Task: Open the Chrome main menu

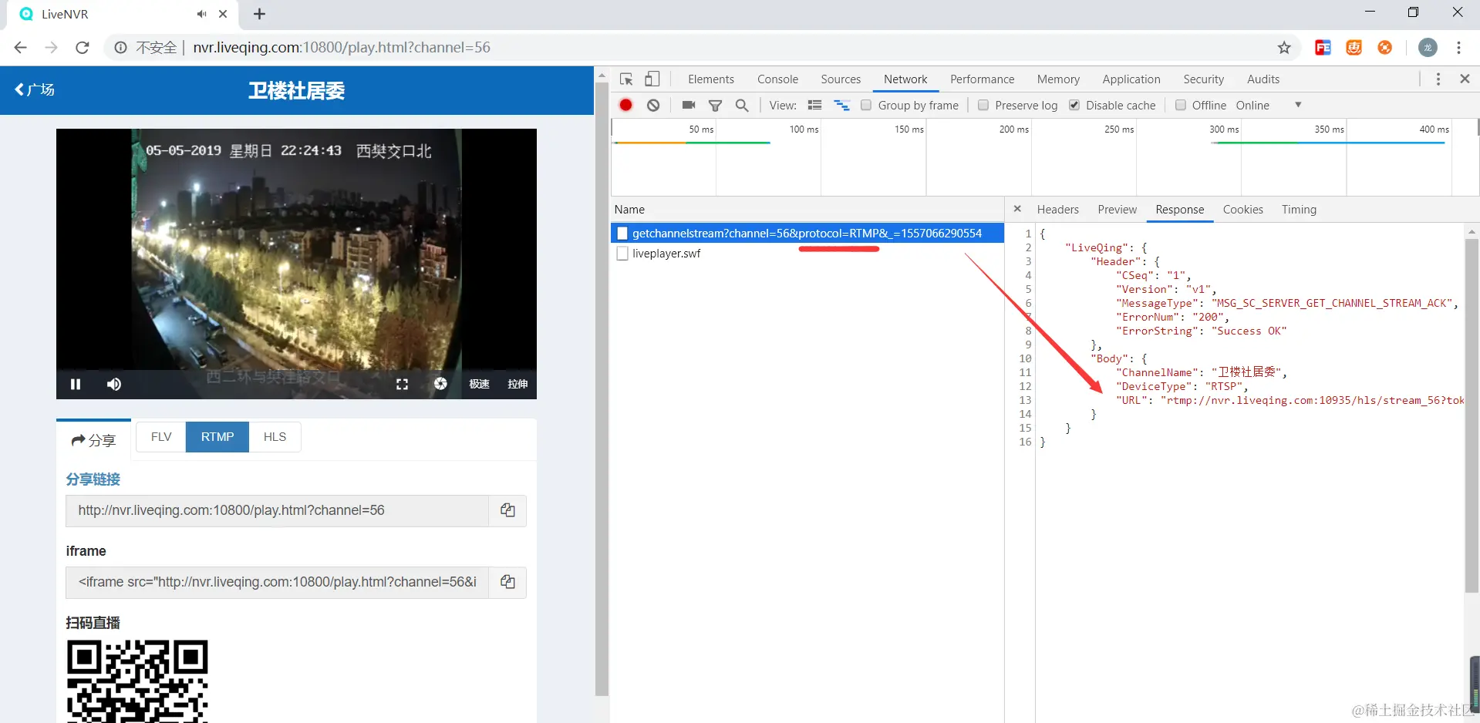Action: tap(1459, 48)
